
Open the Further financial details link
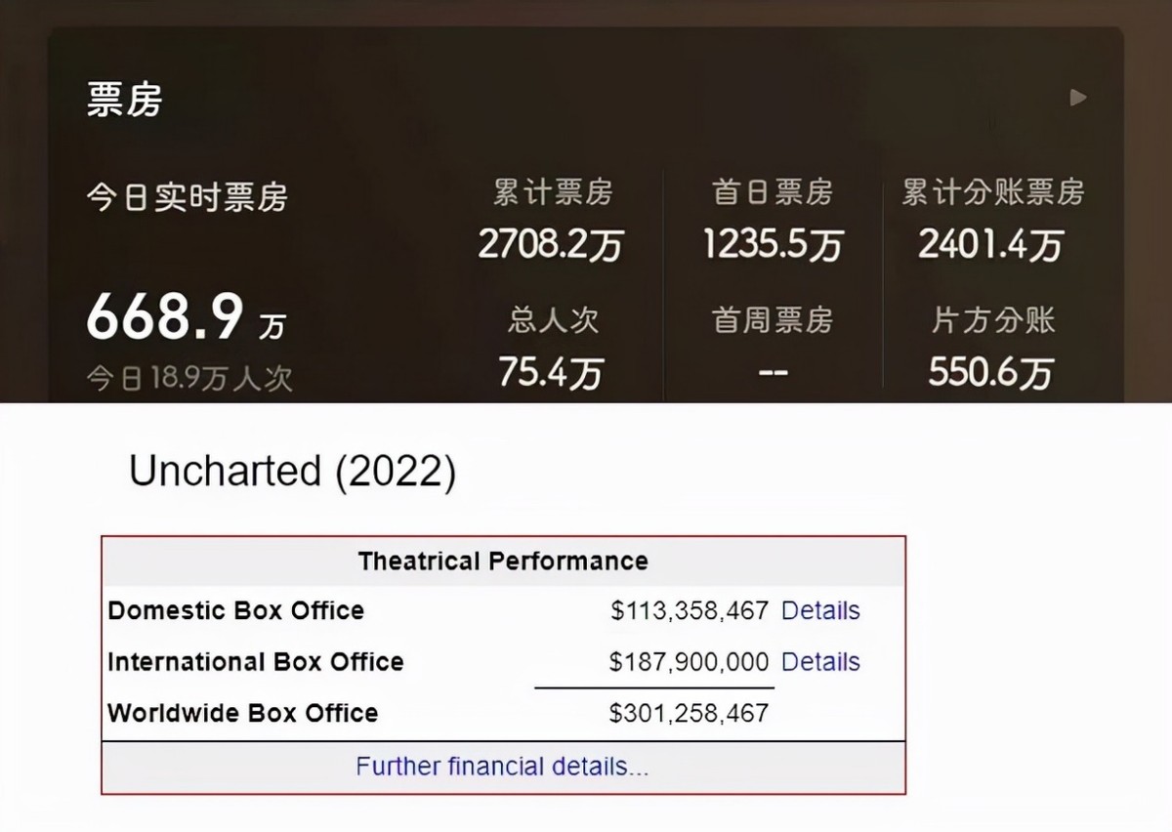tap(502, 767)
